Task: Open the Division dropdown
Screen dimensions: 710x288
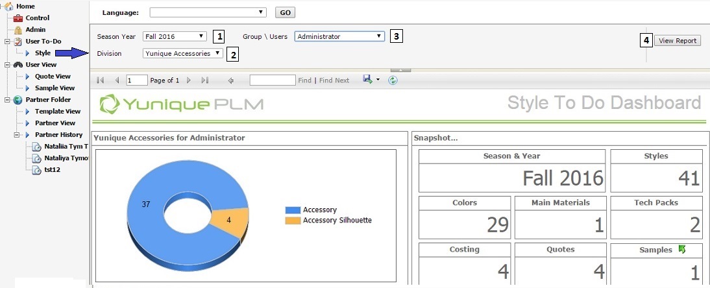Action: point(183,53)
